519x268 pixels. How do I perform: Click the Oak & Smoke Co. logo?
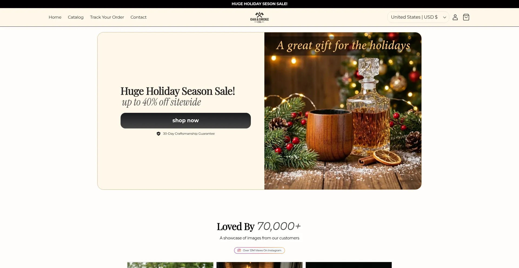[x=259, y=17]
